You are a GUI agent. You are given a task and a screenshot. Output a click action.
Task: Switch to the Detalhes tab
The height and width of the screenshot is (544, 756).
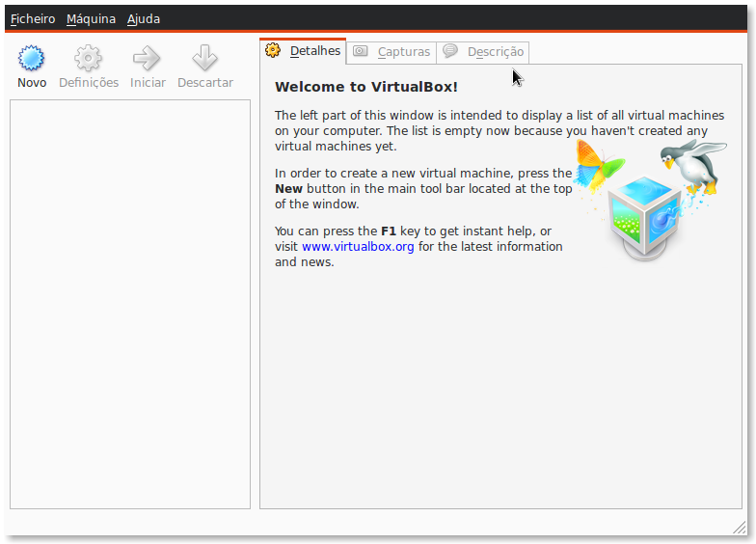[303, 51]
